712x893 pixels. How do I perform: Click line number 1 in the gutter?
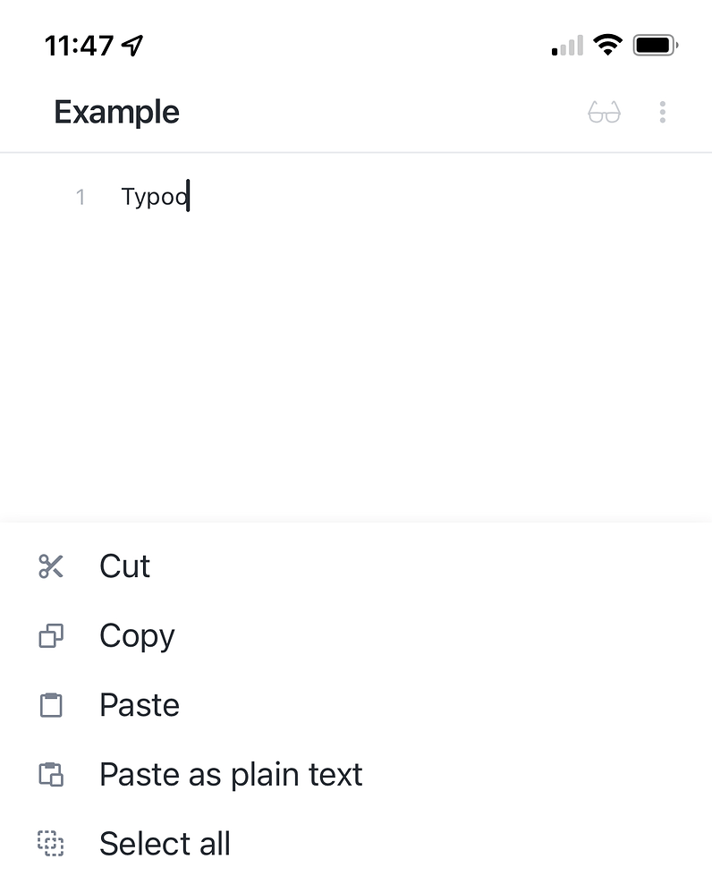(x=81, y=197)
